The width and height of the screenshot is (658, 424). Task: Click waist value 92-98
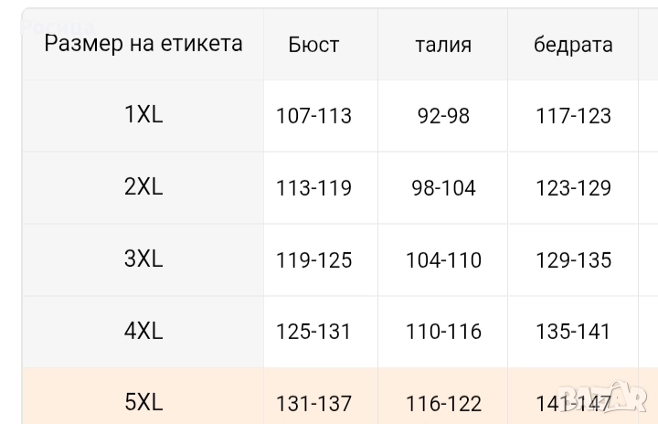(x=443, y=116)
